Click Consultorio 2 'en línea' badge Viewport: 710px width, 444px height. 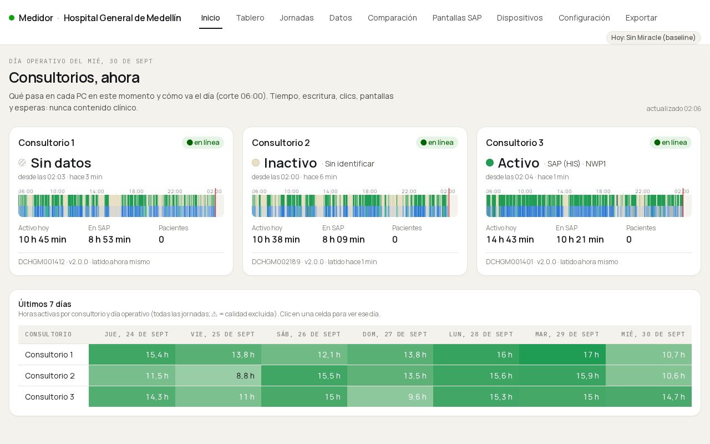437,143
